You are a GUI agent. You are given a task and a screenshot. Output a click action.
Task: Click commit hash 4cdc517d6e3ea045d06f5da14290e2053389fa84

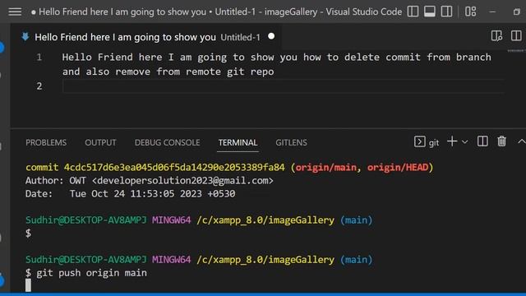pyautogui.click(x=174, y=167)
